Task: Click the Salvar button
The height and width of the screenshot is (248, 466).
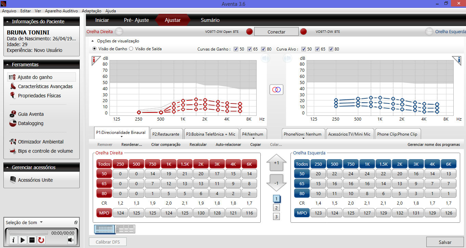Action: [x=445, y=242]
